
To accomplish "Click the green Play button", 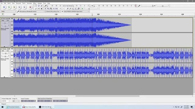I will point(9,7).
